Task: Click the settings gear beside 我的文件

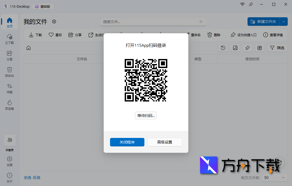Action: click(54, 22)
